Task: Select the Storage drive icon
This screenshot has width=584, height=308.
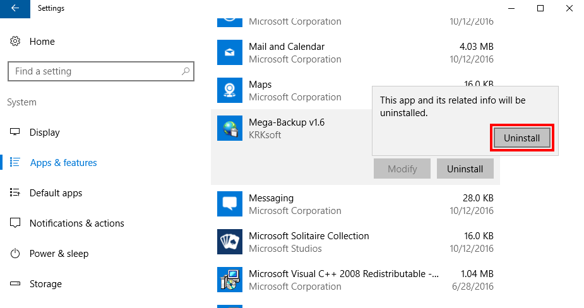Action: coord(15,284)
